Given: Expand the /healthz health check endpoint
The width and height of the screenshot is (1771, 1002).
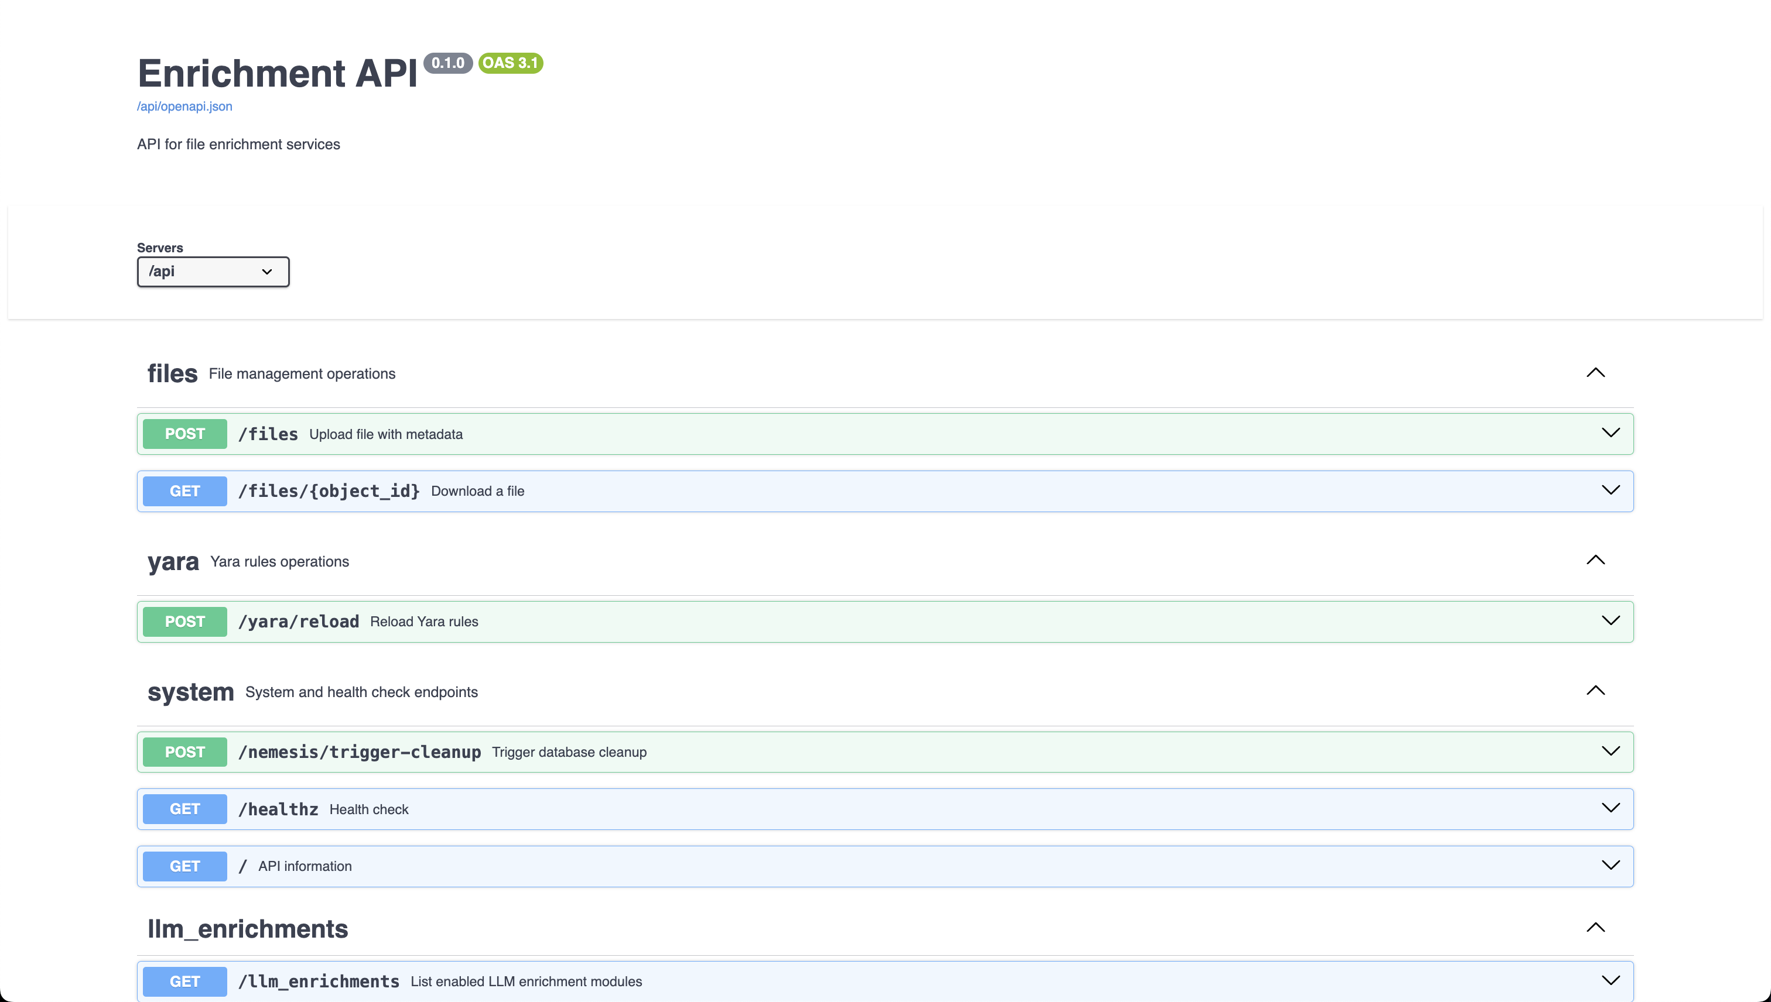Looking at the screenshot, I should click(x=1611, y=809).
